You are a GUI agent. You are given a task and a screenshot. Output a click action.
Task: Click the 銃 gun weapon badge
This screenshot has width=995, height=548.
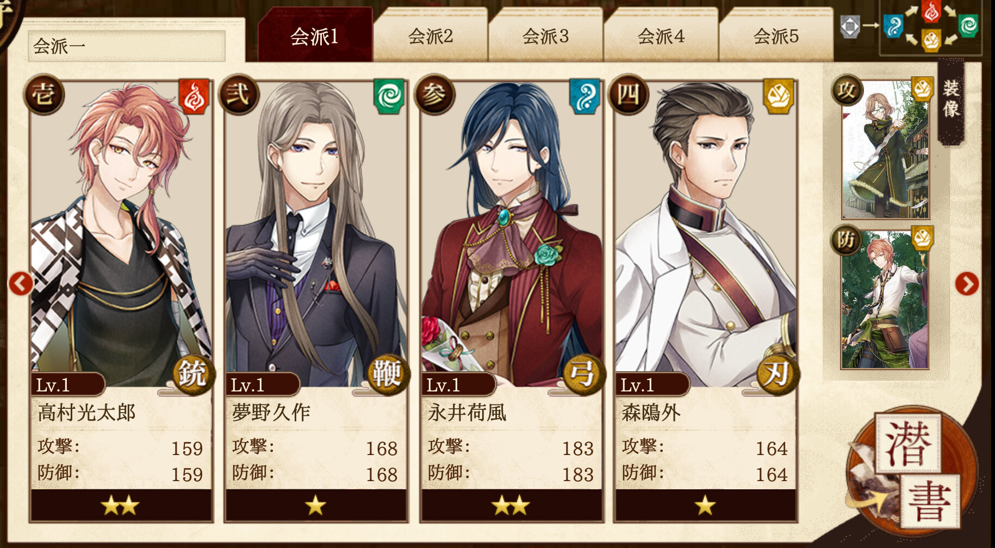point(193,373)
